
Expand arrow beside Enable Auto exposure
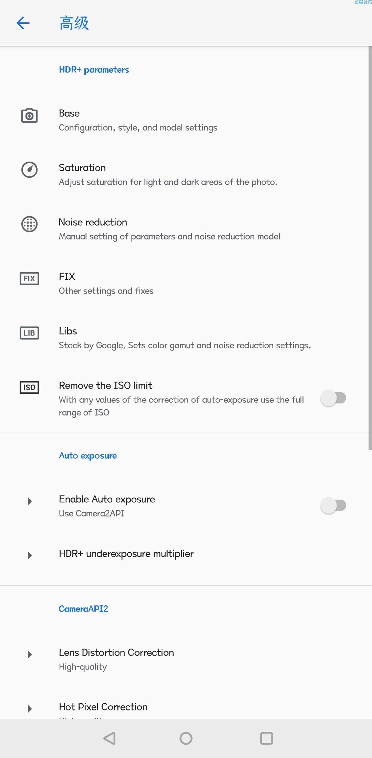[30, 501]
